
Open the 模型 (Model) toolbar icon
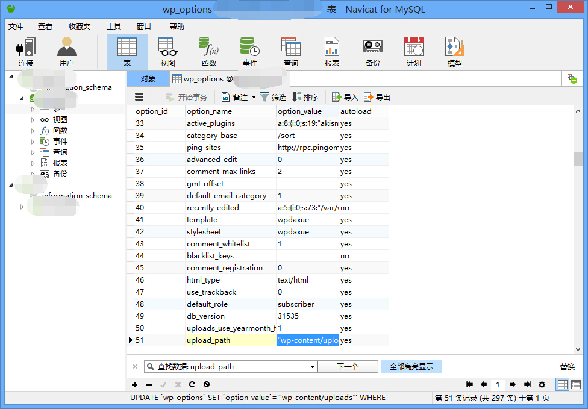(x=454, y=51)
